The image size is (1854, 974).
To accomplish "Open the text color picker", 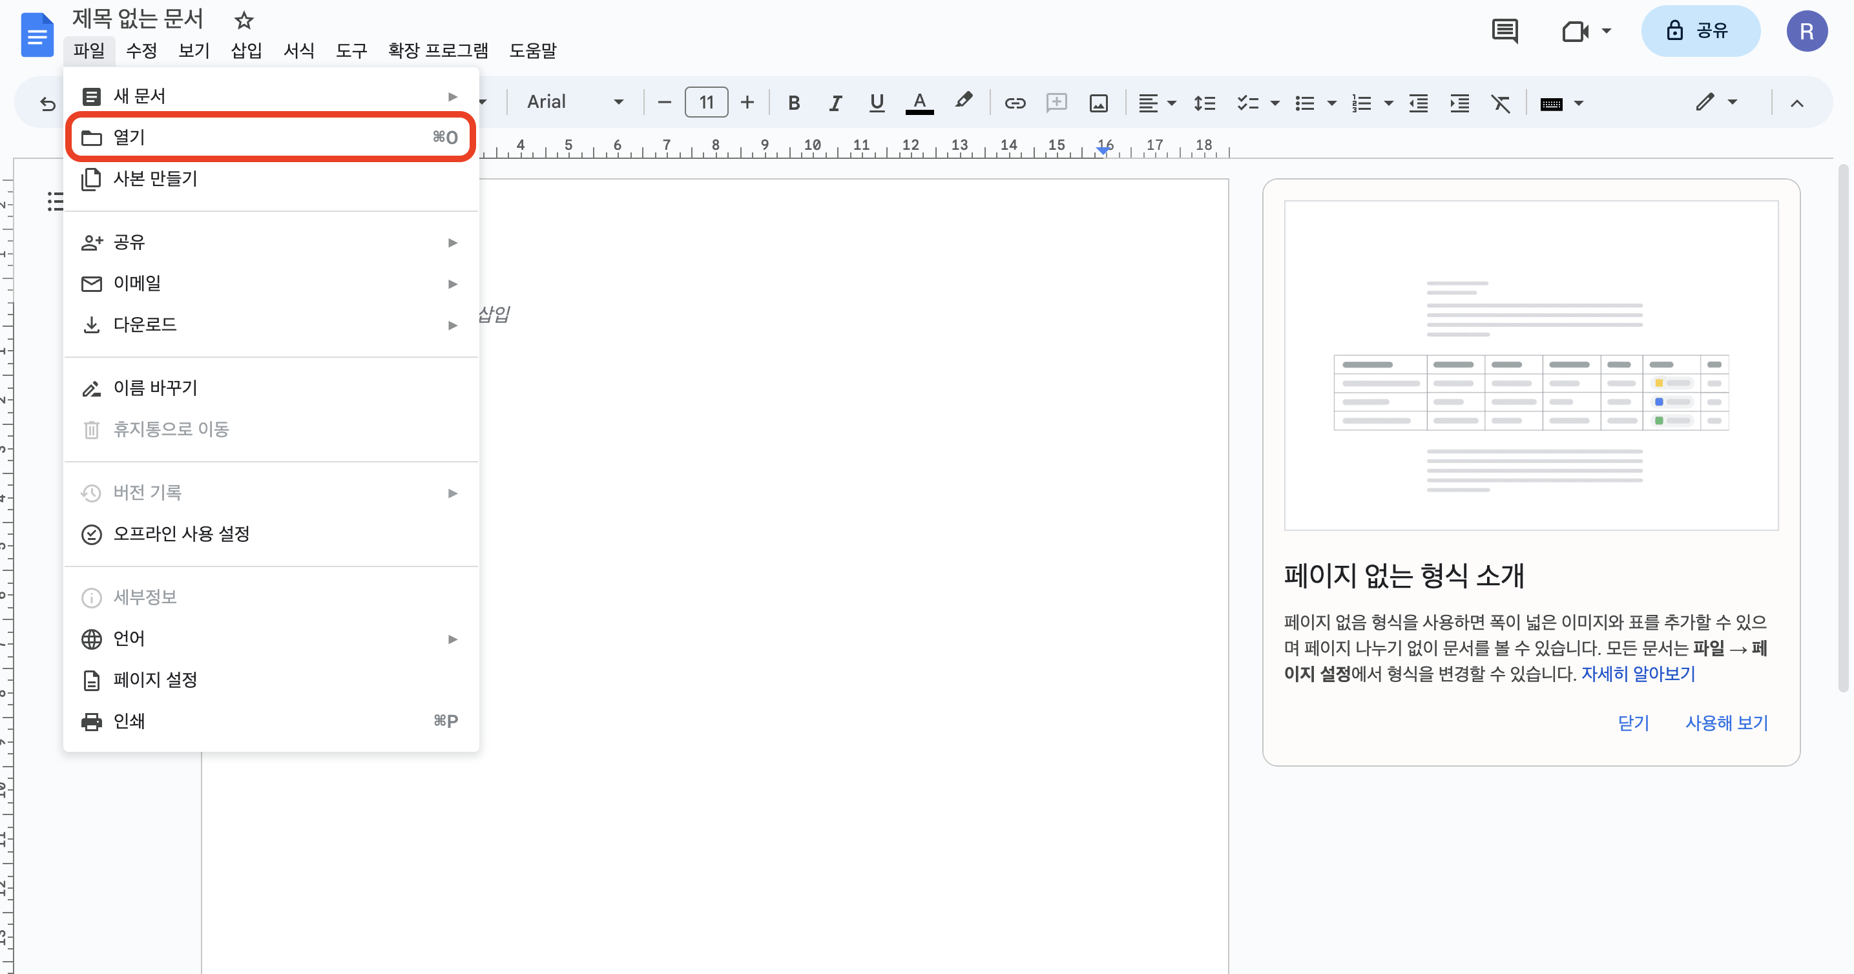I will tap(919, 103).
